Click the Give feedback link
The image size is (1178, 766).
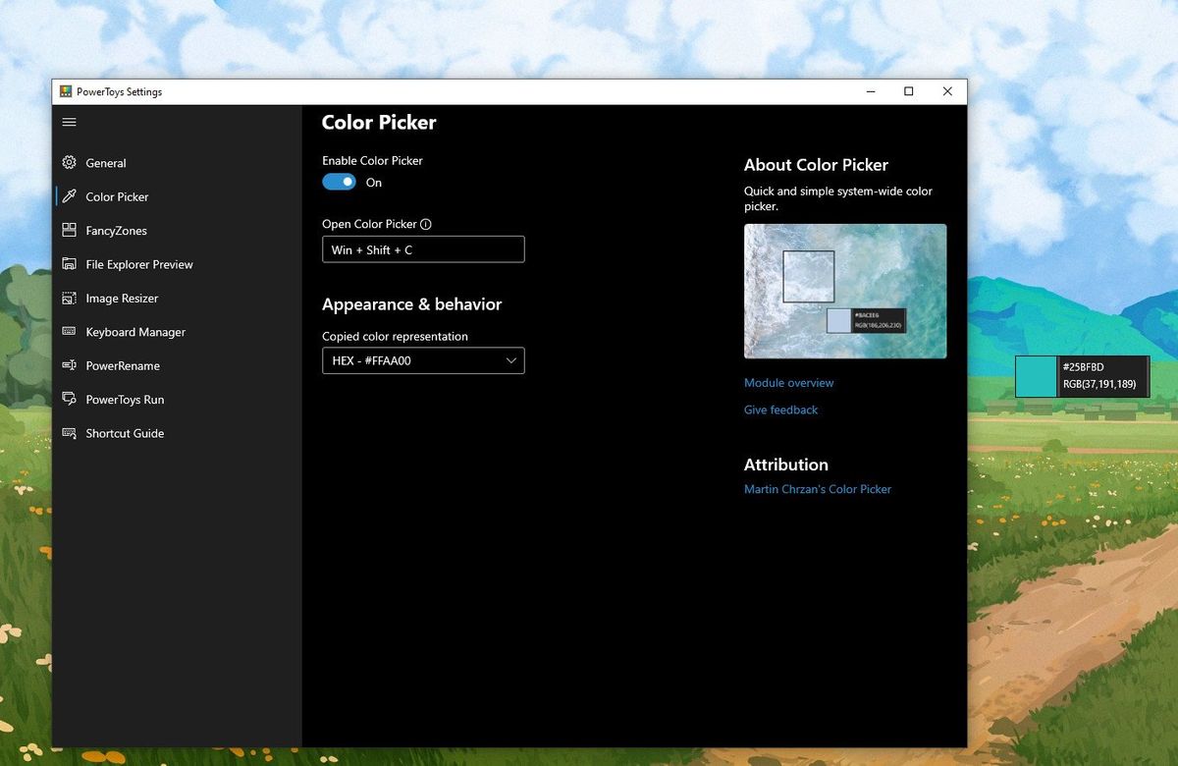779,410
